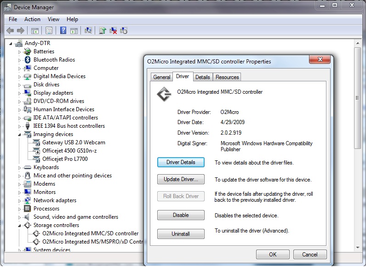Select Officejet 4500 G510n-z device

coord(69,151)
